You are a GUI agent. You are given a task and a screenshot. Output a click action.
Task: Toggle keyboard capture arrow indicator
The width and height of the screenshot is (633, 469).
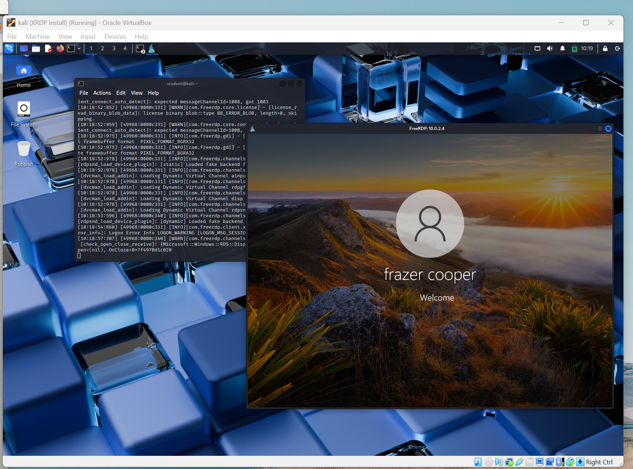[580, 462]
